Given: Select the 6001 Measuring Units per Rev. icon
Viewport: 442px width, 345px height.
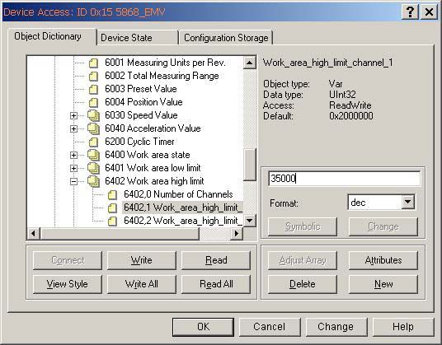Looking at the screenshot, I should [93, 63].
